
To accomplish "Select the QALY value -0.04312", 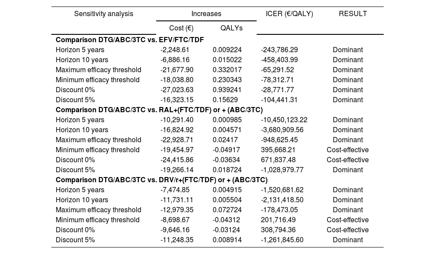I will [x=226, y=220].
